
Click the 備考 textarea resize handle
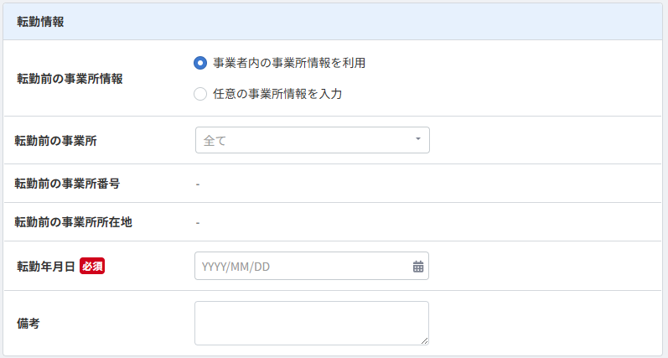[x=424, y=340]
